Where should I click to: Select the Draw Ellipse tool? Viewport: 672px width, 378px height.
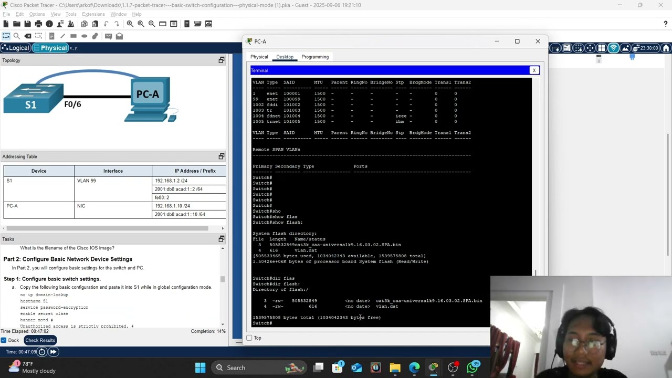click(84, 36)
